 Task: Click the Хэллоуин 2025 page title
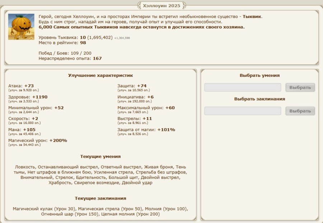click(x=161, y=5)
